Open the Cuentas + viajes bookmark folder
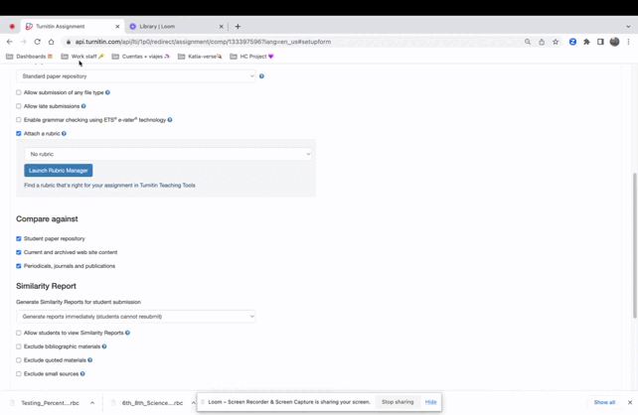The image size is (638, 415). coord(141,57)
